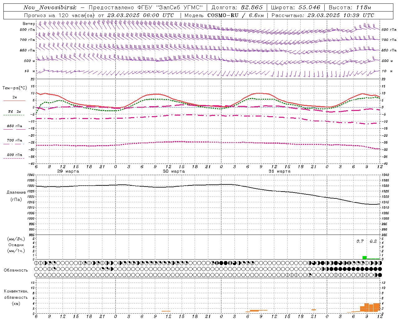This screenshot has width=398, height=319.
Task: Click the 30 марта date label
Action: click(x=174, y=171)
